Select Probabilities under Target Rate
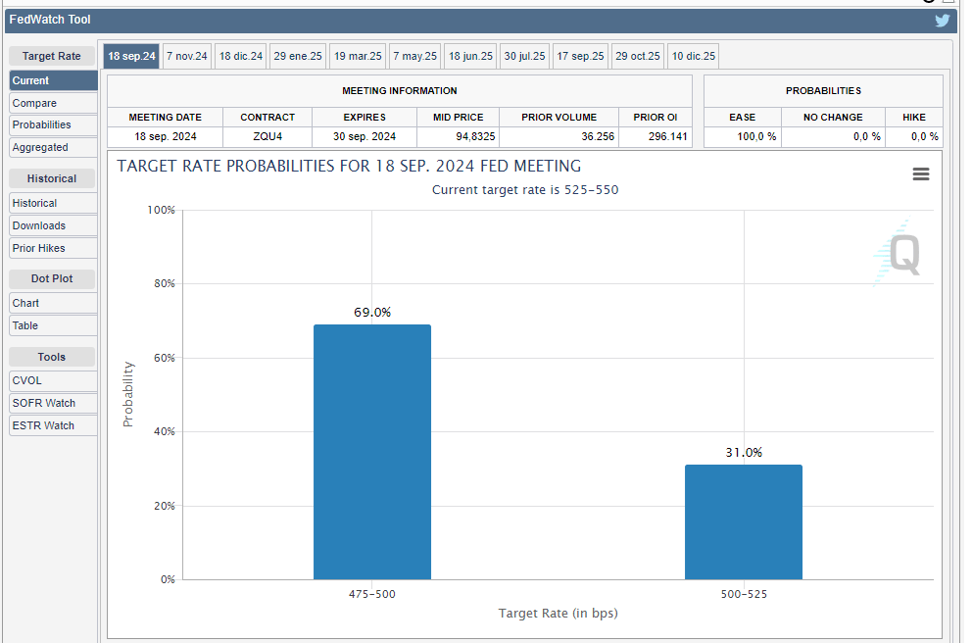Image resolution: width=972 pixels, height=643 pixels. [52, 124]
